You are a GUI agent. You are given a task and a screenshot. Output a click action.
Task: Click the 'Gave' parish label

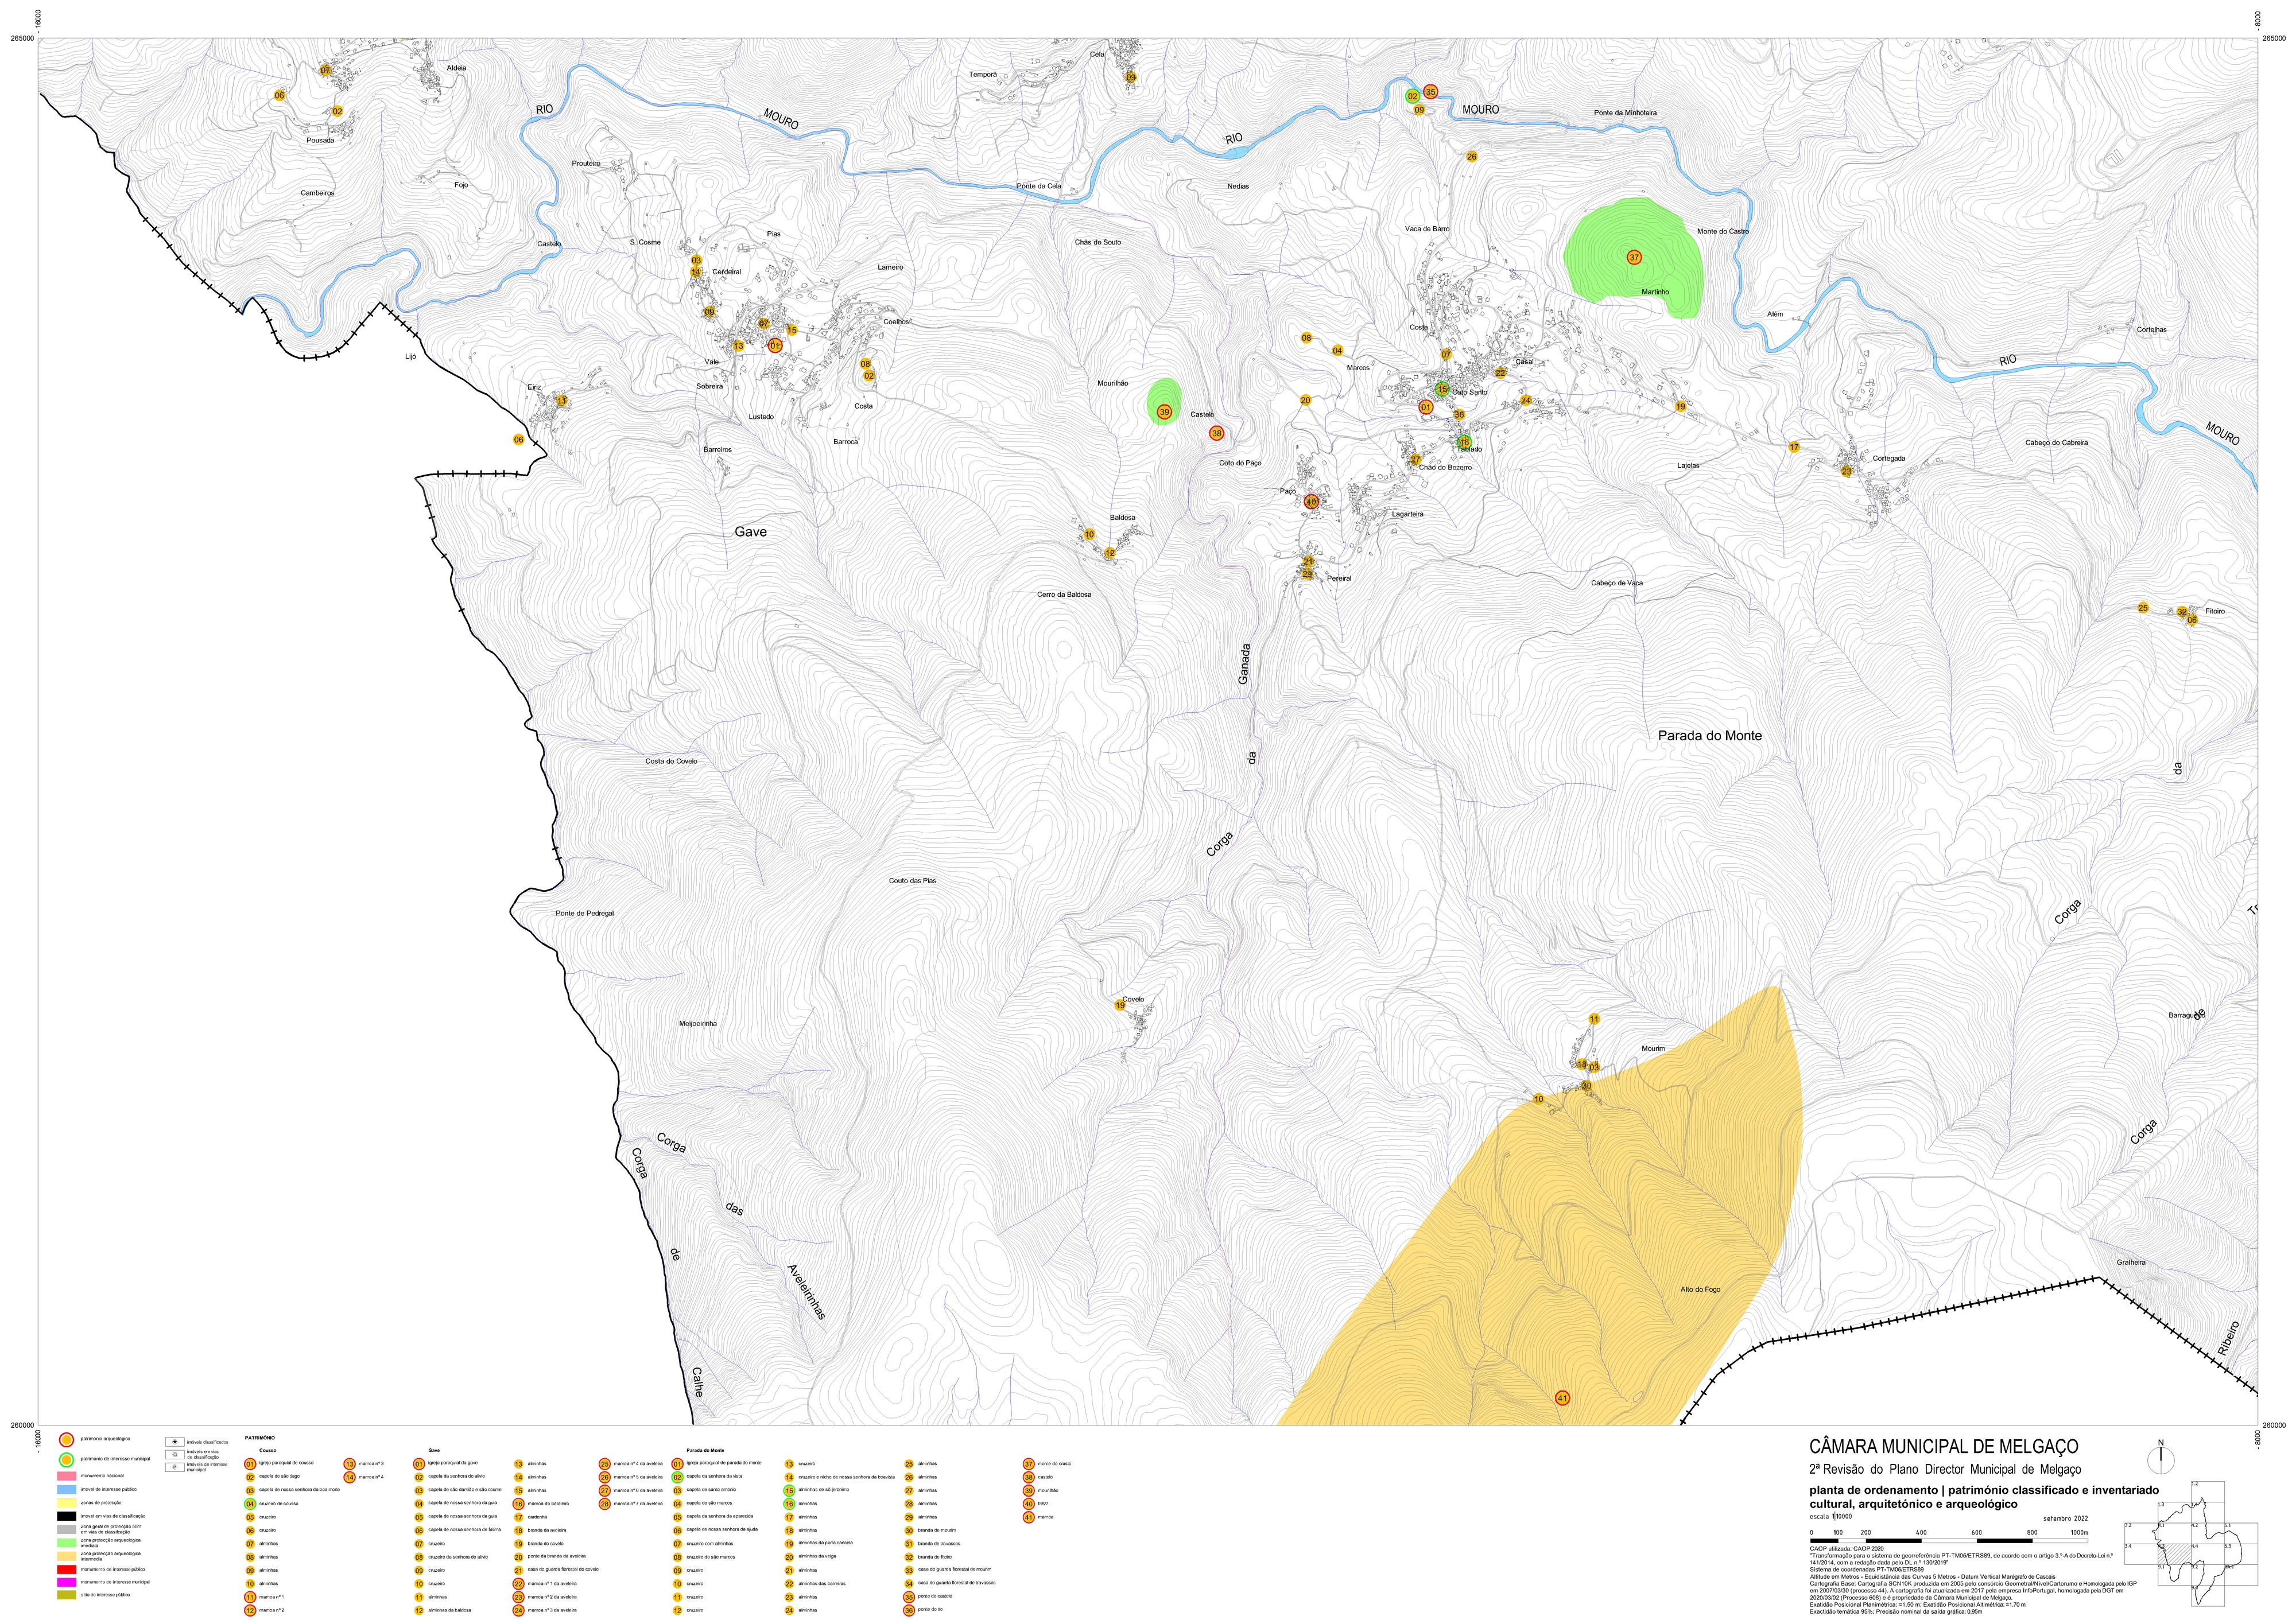pos(751,532)
